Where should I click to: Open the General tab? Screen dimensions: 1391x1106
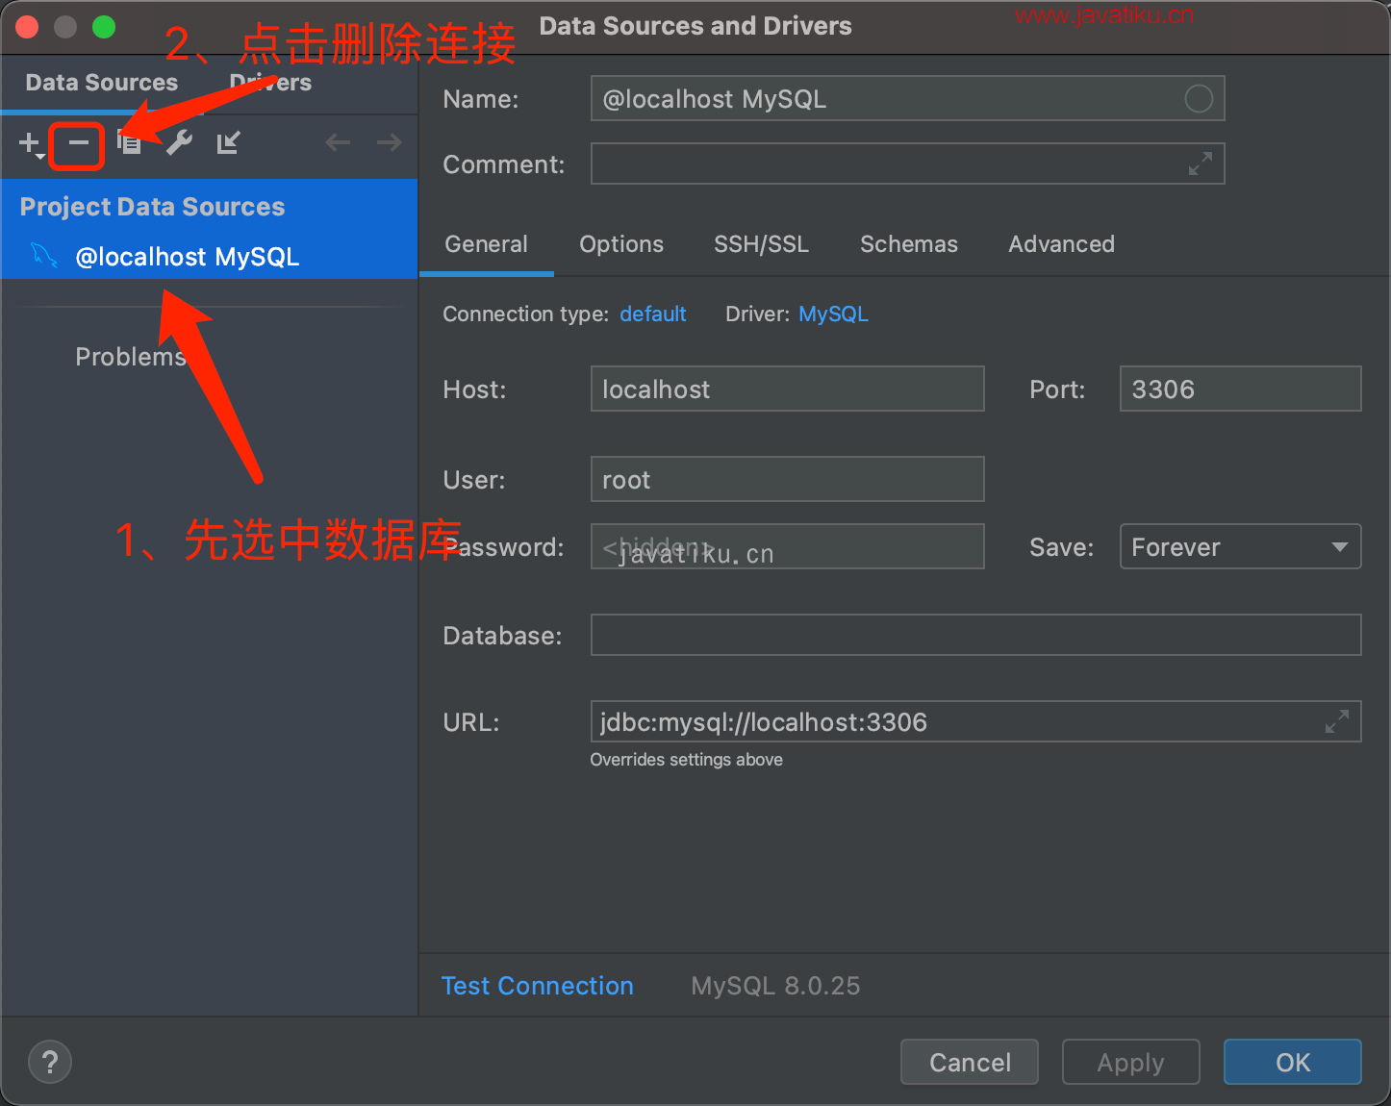(486, 244)
